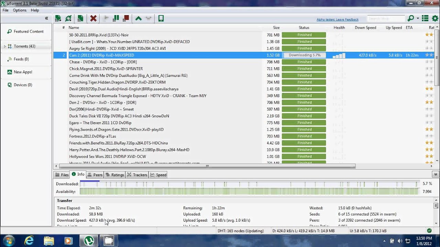Open the Options menu

(20, 10)
